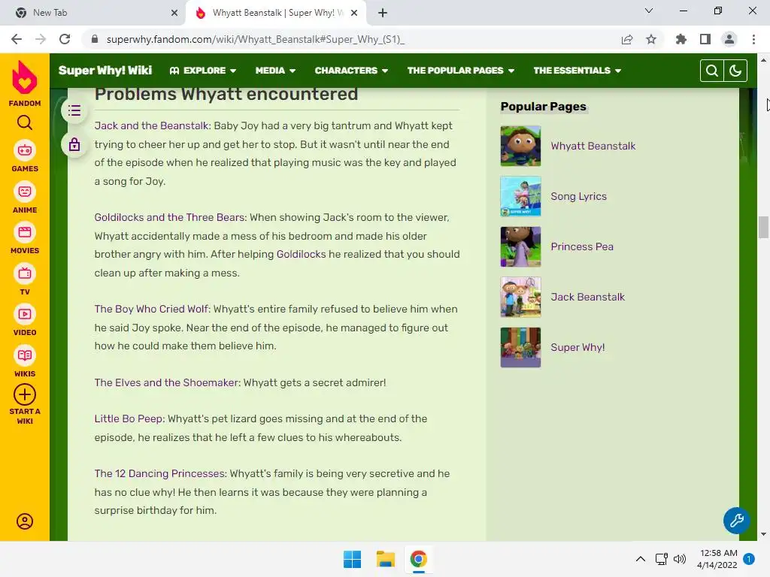Screen dimensions: 770x577
Task: Click the page vertical scrollbar thumb
Action: pyautogui.click(x=763, y=227)
